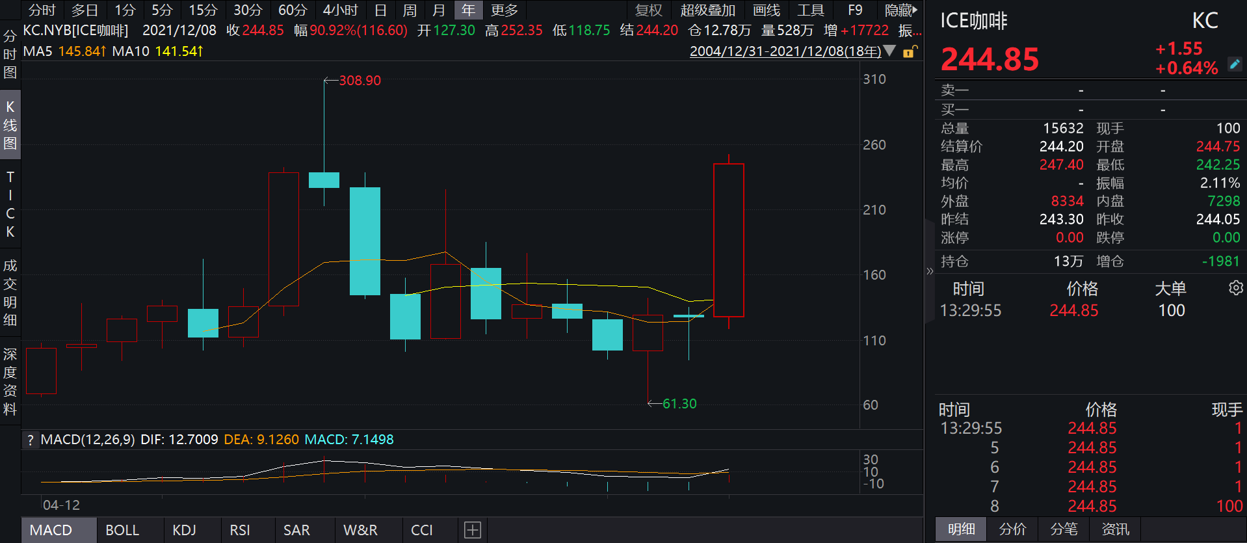Open 深度资料 side tab
The image size is (1247, 543).
(x=10, y=382)
